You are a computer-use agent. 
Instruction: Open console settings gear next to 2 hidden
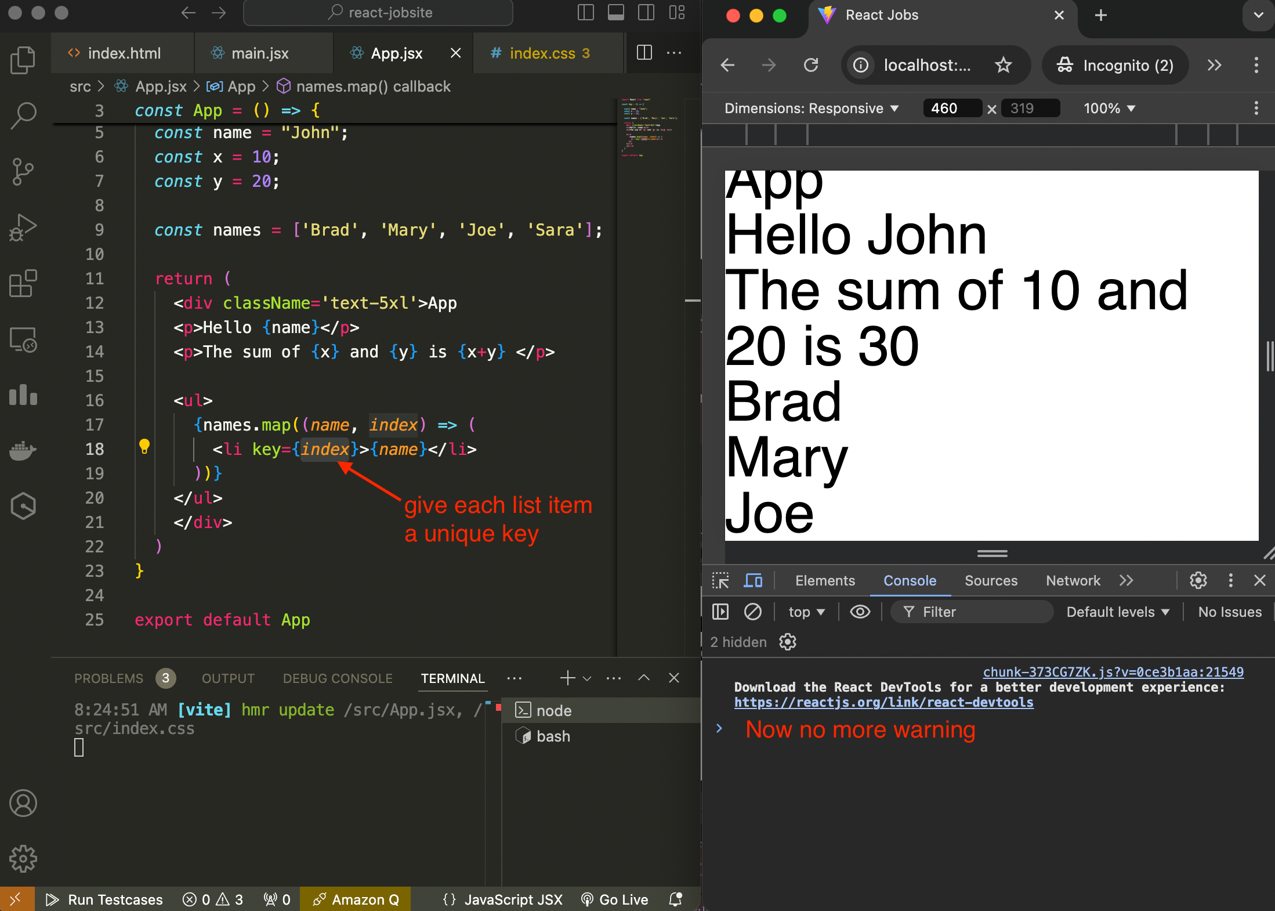[x=788, y=642]
